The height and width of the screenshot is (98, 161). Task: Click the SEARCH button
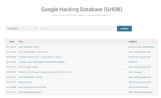coord(124,28)
